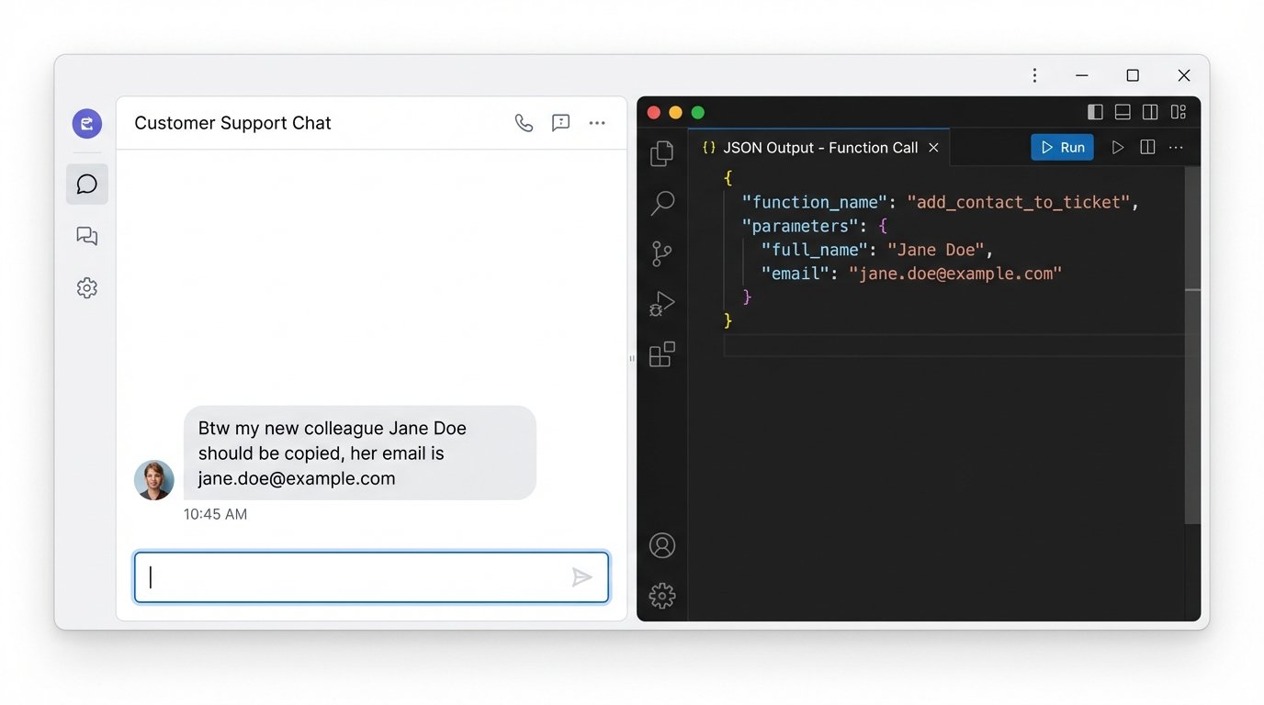Toggle the secondary sidebar layout control
Image resolution: width=1264 pixels, height=705 pixels.
(x=1150, y=111)
